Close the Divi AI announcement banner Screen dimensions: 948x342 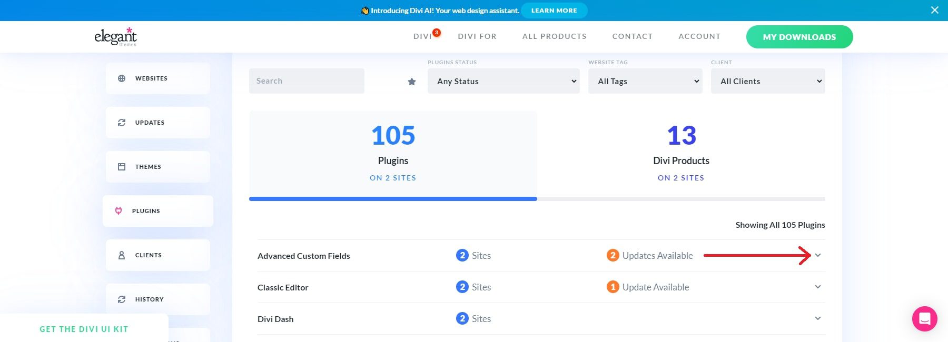point(935,10)
